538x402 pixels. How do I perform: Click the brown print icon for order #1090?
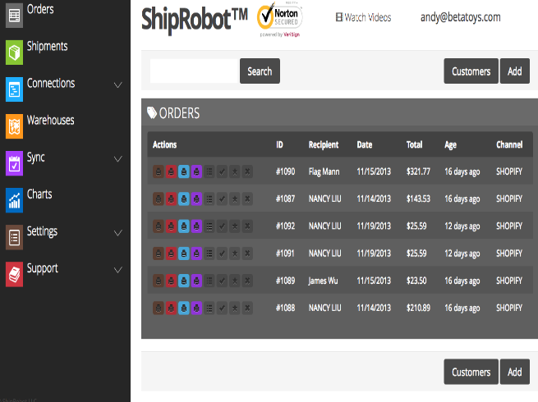coord(159,171)
